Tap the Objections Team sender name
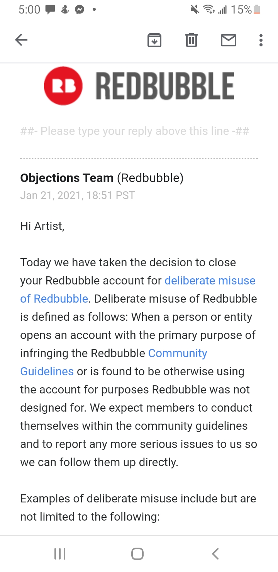Screen dimensions: 278x572 67,178
